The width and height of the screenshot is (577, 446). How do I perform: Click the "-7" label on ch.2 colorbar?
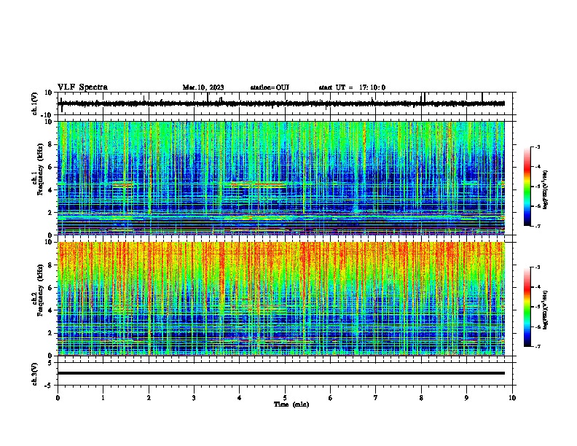(538, 347)
